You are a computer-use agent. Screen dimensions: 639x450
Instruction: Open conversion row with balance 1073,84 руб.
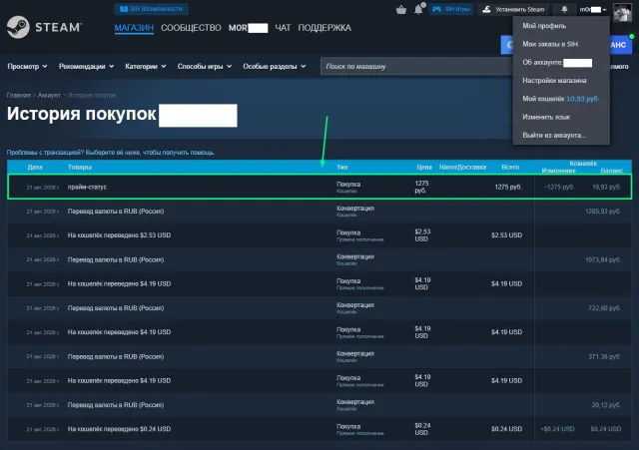(319, 259)
